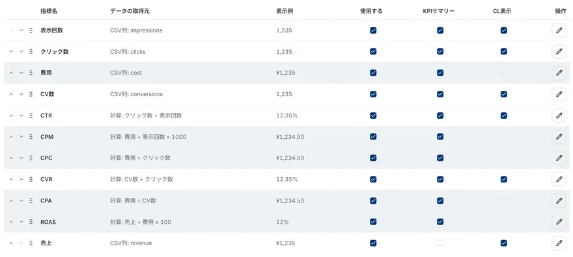Image resolution: width=573 pixels, height=257 pixels.
Task: Edit the 表示回数 metric with pencil icon
Action: pos(559,31)
